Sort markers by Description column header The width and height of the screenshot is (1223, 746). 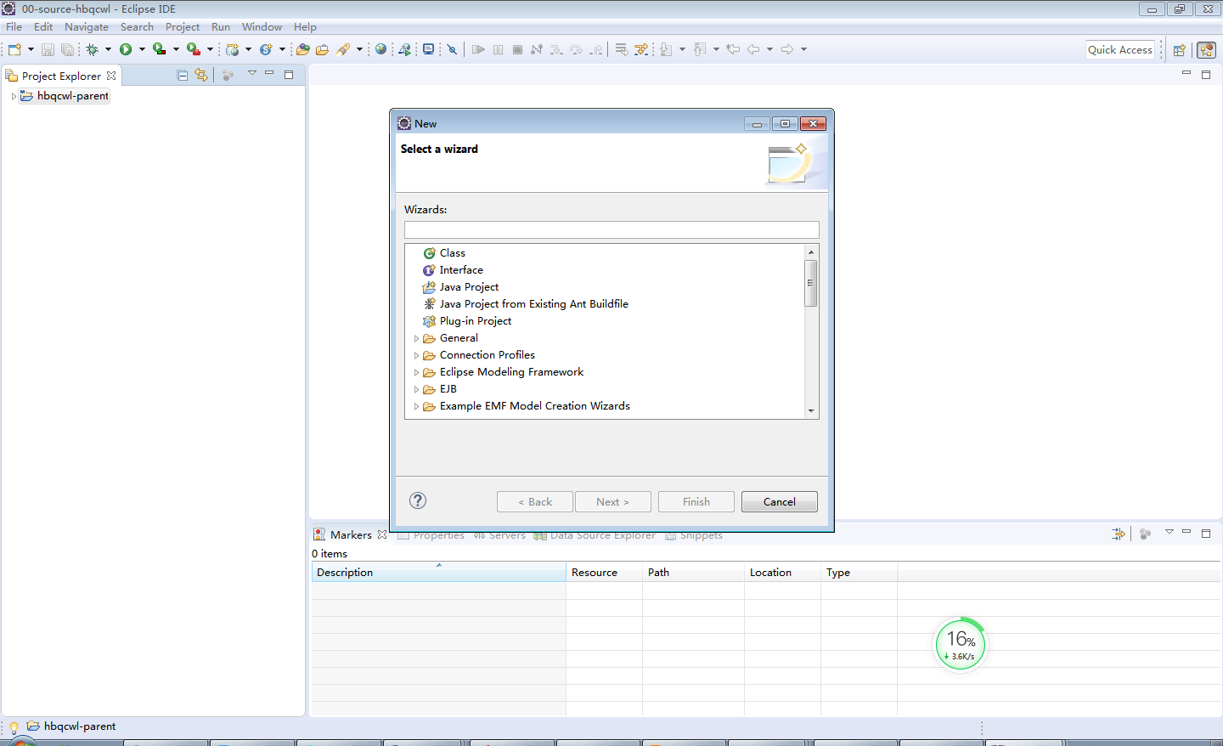[x=438, y=572]
